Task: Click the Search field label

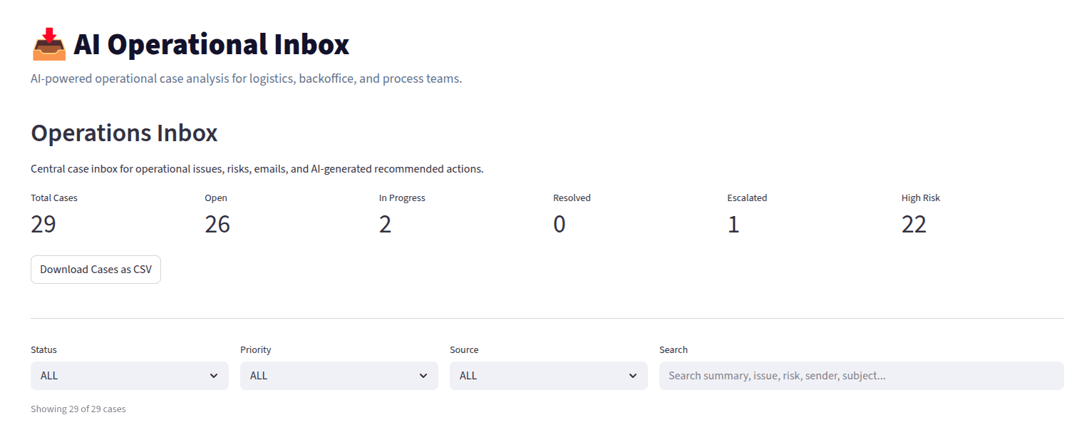Action: coord(674,350)
